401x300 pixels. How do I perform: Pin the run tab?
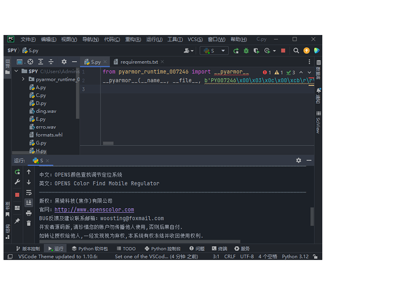coord(17,221)
